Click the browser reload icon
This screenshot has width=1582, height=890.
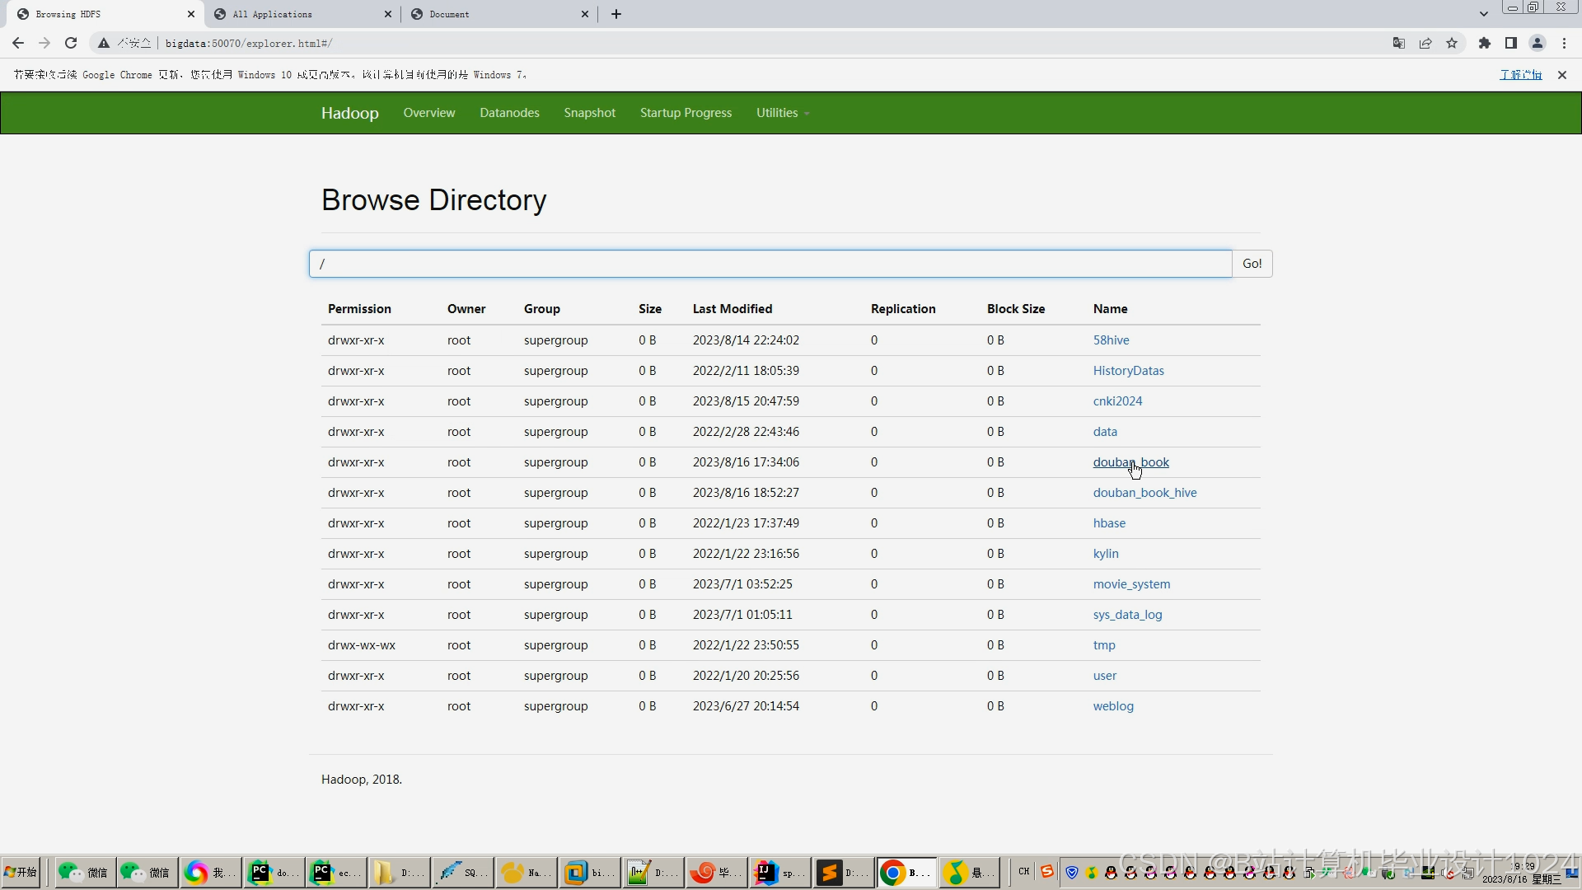tap(71, 43)
